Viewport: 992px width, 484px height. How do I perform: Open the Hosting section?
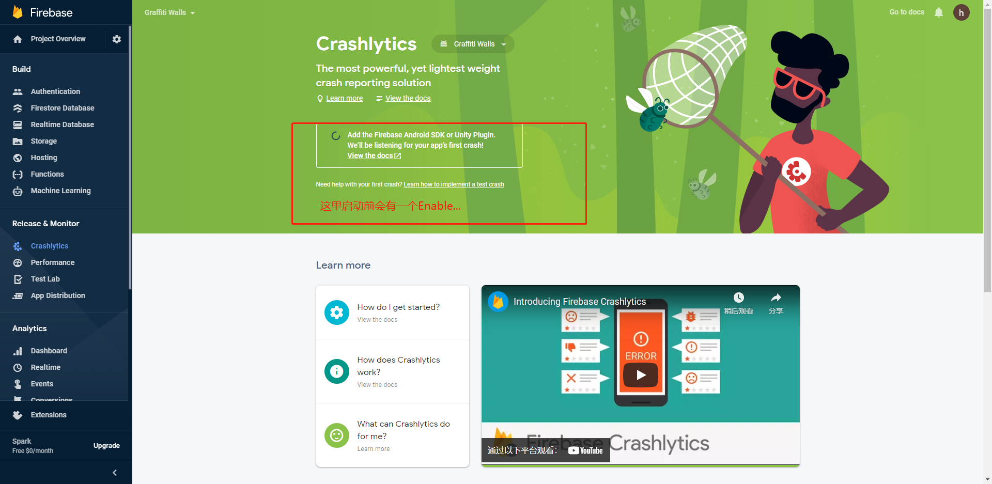tap(44, 158)
